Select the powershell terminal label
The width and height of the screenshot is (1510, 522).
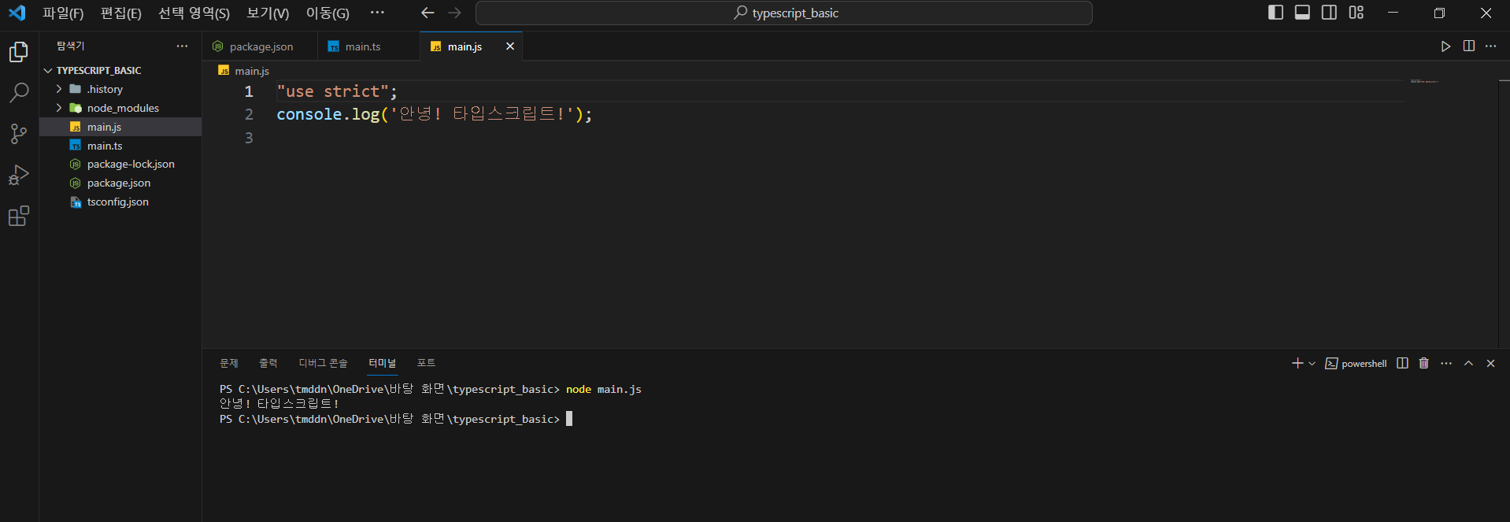point(1356,364)
